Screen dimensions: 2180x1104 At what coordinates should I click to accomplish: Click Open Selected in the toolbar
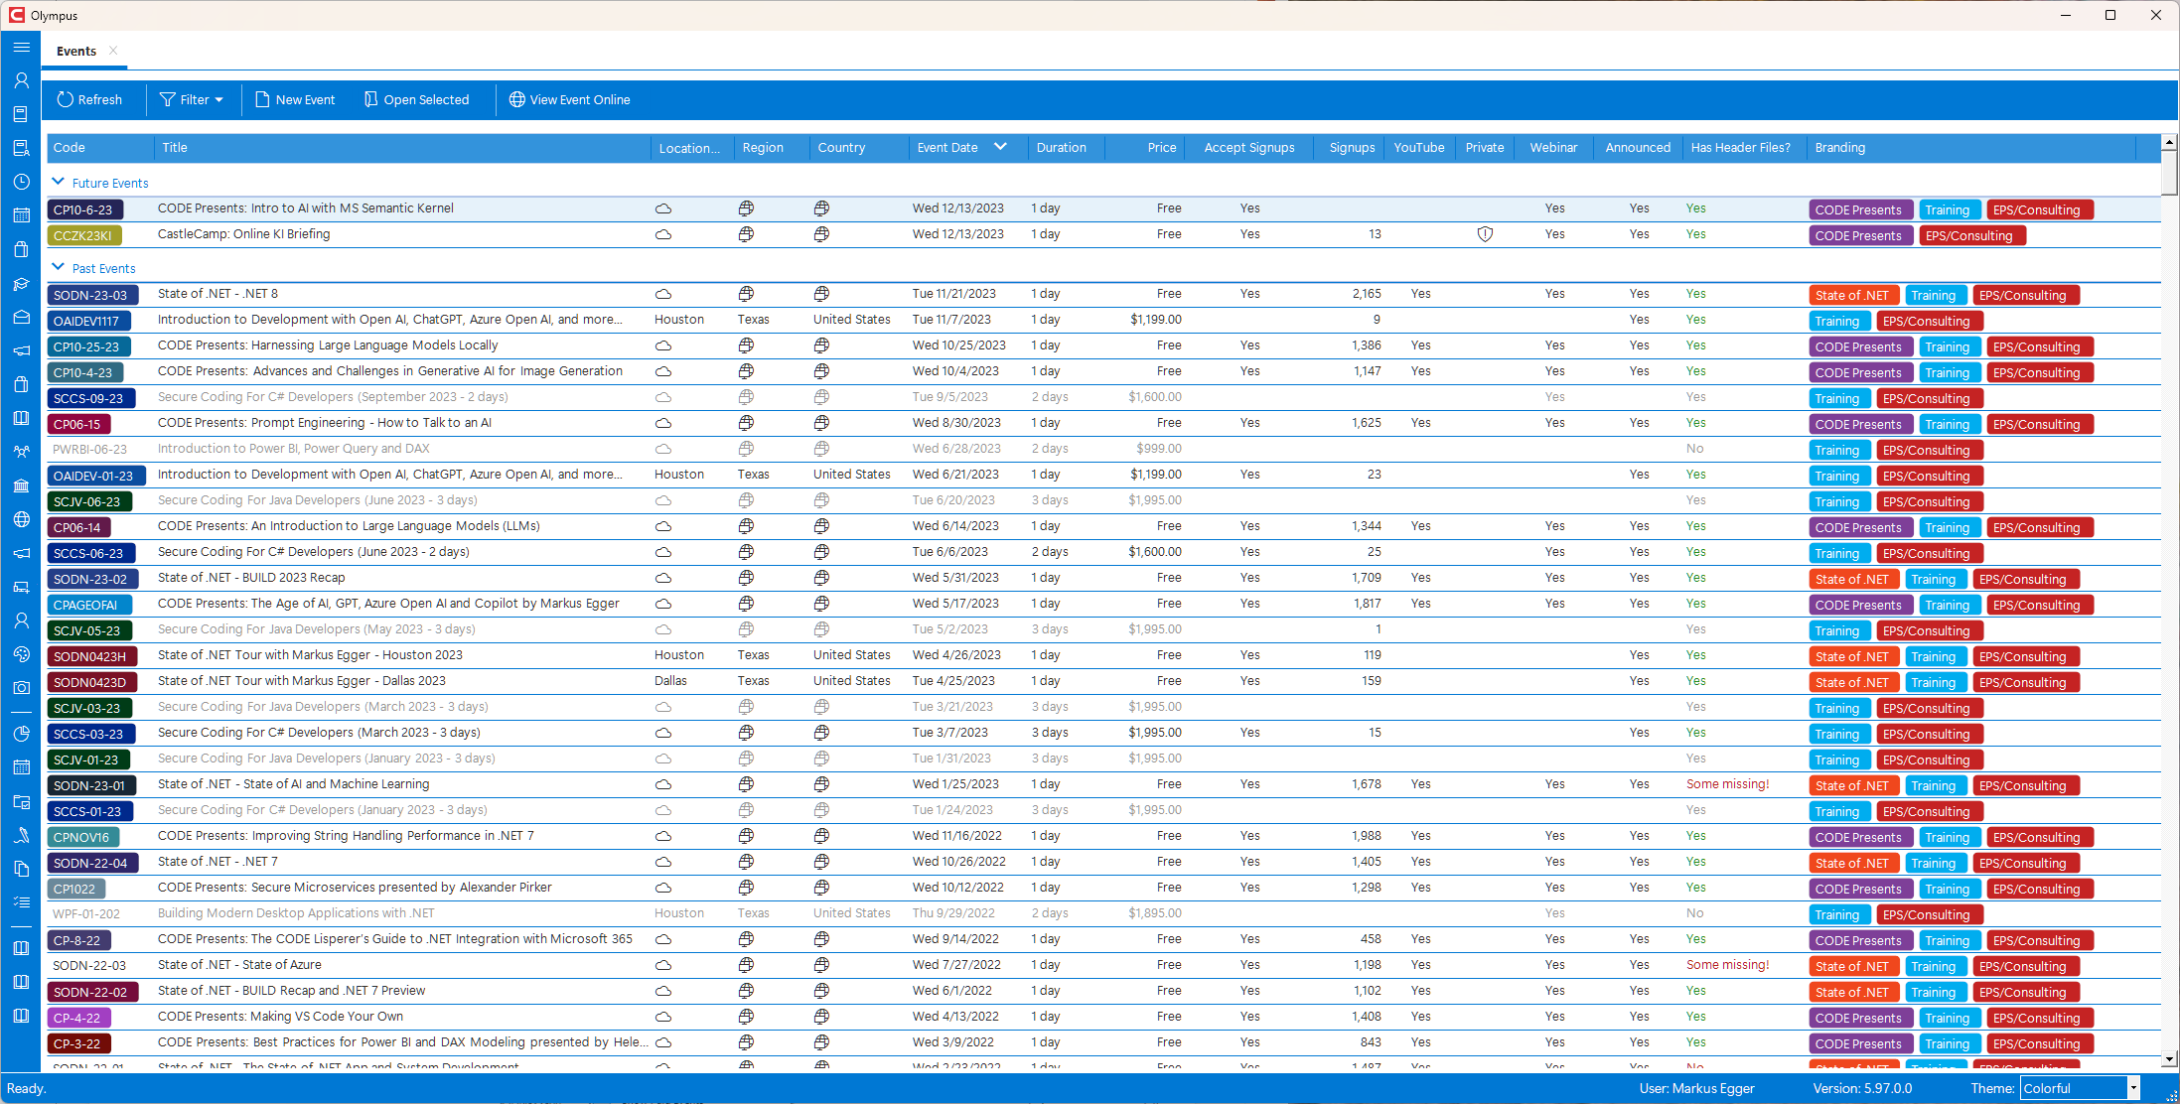coord(416,99)
